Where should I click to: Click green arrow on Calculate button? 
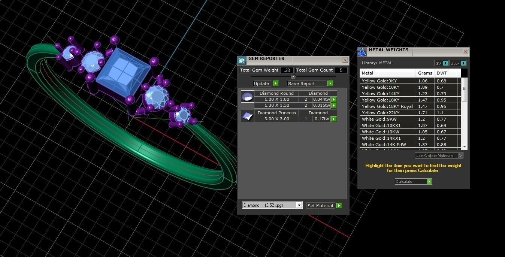click(429, 182)
